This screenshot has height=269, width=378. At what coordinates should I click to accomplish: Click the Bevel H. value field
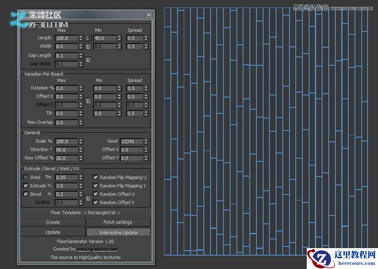[x=67, y=194]
